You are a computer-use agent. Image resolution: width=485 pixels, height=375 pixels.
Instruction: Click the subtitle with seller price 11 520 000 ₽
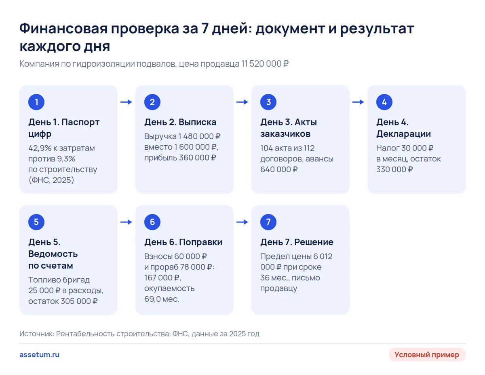pyautogui.click(x=154, y=64)
